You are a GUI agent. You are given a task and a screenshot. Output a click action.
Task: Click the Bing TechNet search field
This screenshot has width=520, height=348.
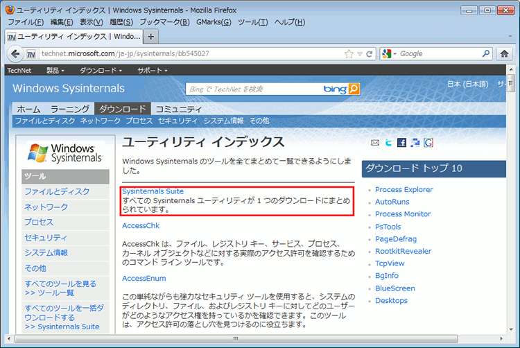pyautogui.click(x=253, y=89)
